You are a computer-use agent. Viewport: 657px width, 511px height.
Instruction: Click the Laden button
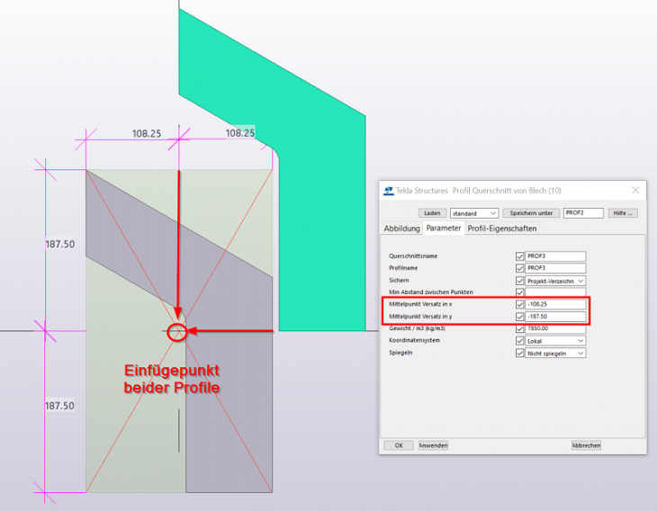tap(432, 213)
